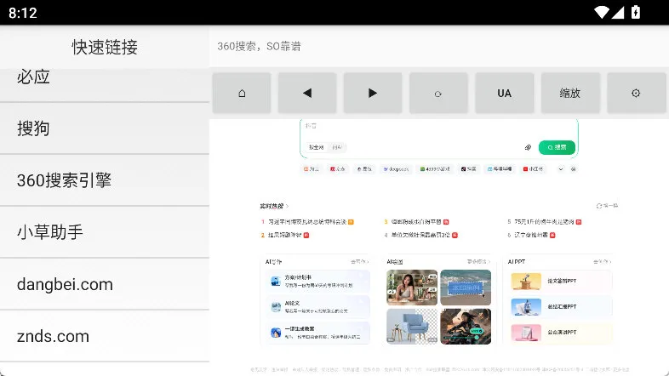Check the battery status icon
The width and height of the screenshot is (669, 376).
pos(635,13)
